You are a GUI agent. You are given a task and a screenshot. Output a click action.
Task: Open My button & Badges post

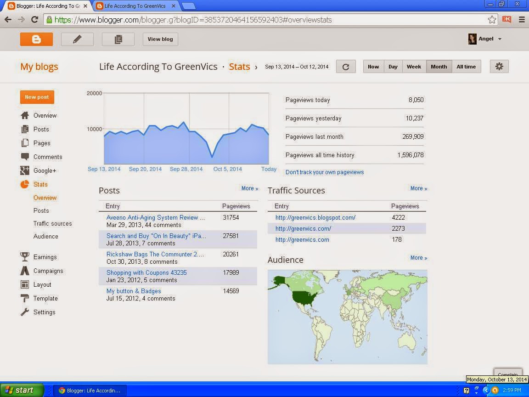134,291
